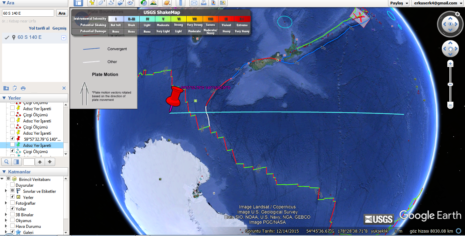Uncheck the Yollar layer
This screenshot has width=465, height=236.
(x=13, y=208)
